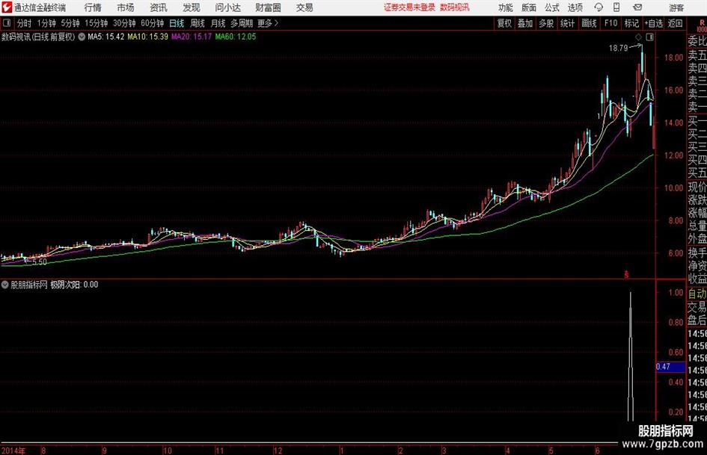707x455 pixels.
Task: Select the 日线 daily period tab
Action: pos(177,23)
